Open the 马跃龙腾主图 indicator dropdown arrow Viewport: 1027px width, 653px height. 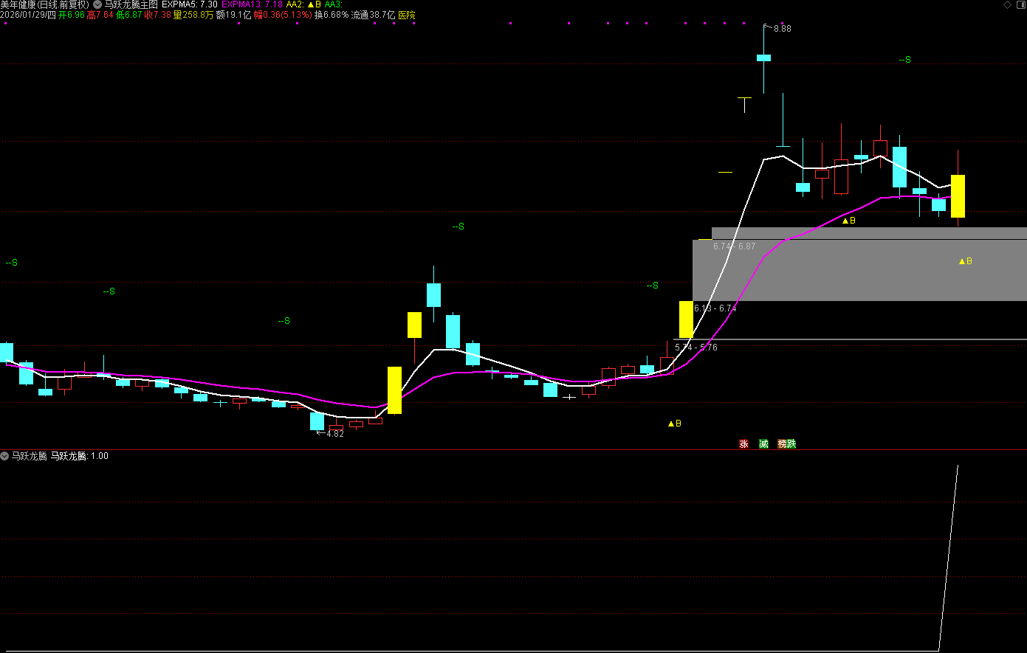pyautogui.click(x=97, y=4)
